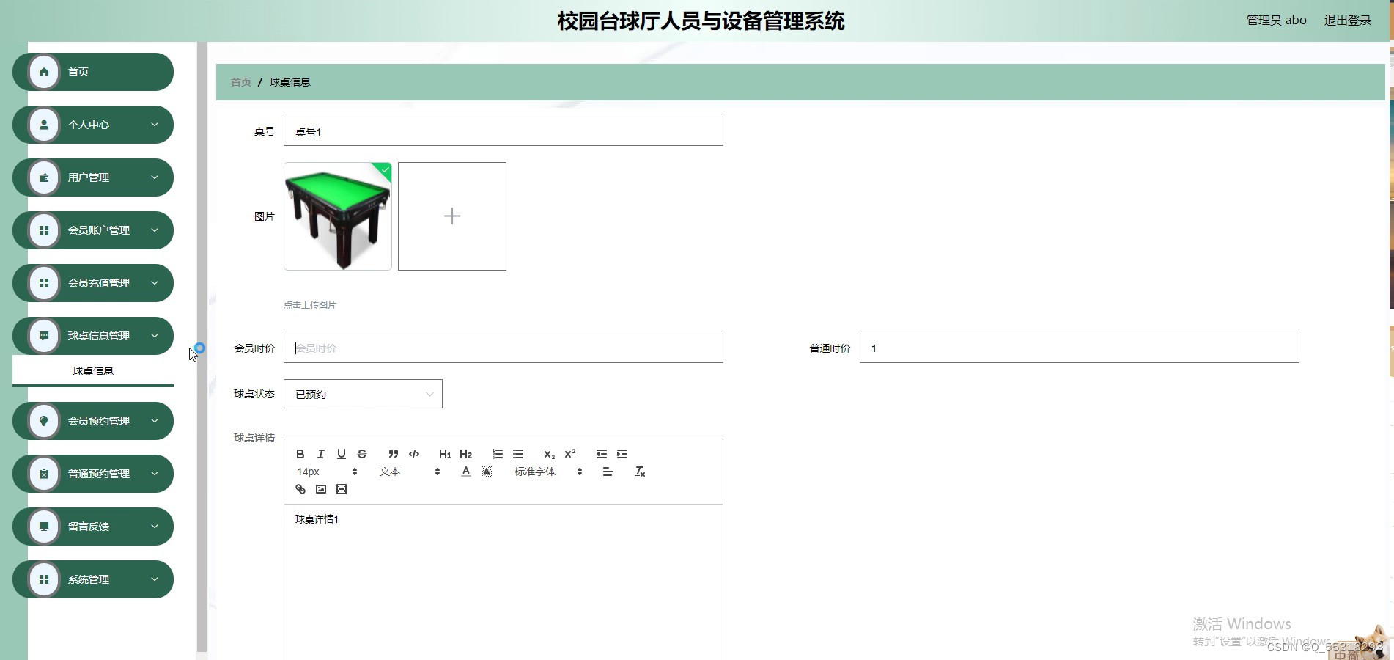The height and width of the screenshot is (660, 1394).
Task: Apply strikethrough formatting in the editor
Action: click(361, 453)
